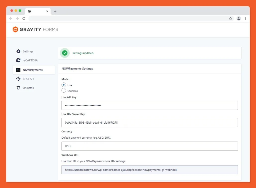Switch to the REST API section
This screenshot has height=188, width=256.
click(28, 79)
